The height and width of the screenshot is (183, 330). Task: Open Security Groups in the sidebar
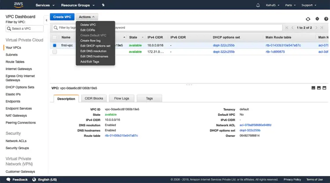coord(17,148)
